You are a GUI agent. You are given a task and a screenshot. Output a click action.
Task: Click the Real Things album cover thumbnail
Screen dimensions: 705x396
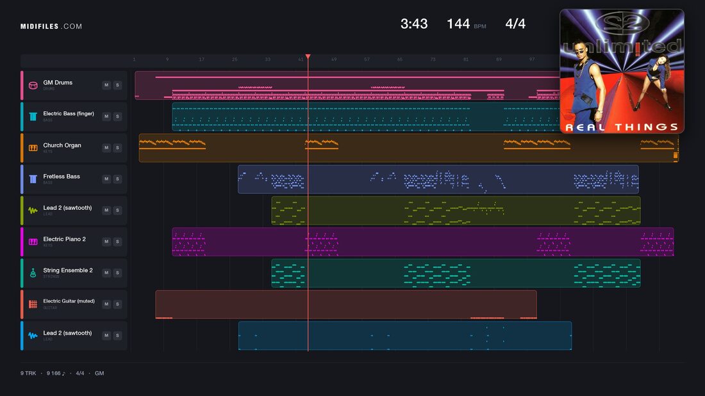click(622, 72)
